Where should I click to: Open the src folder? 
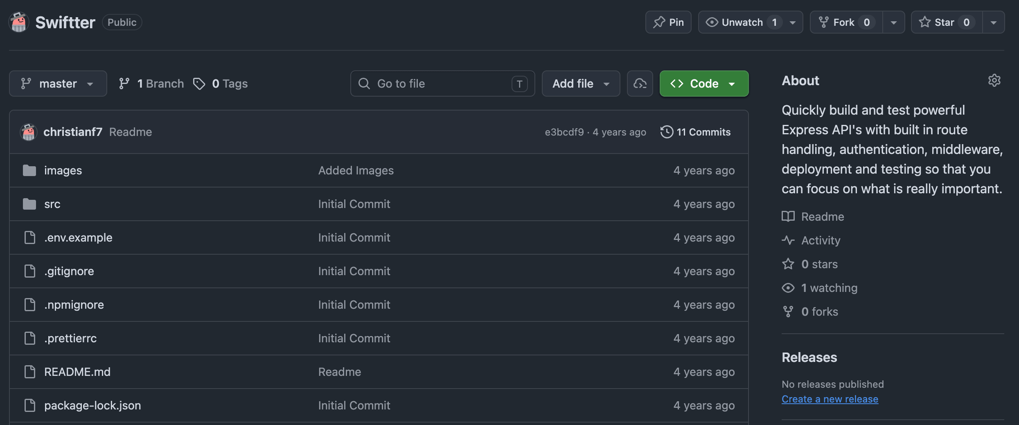click(52, 204)
